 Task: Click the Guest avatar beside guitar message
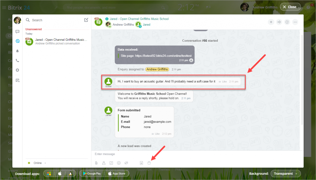point(108,82)
